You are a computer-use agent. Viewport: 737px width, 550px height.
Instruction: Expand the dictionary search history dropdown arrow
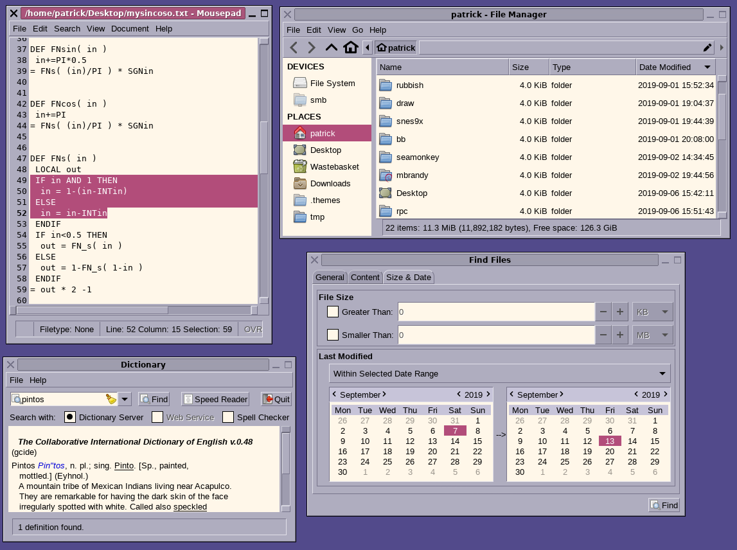(125, 399)
